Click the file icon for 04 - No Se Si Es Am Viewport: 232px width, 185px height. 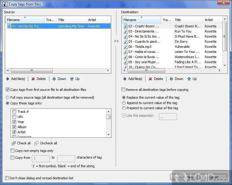126,36
